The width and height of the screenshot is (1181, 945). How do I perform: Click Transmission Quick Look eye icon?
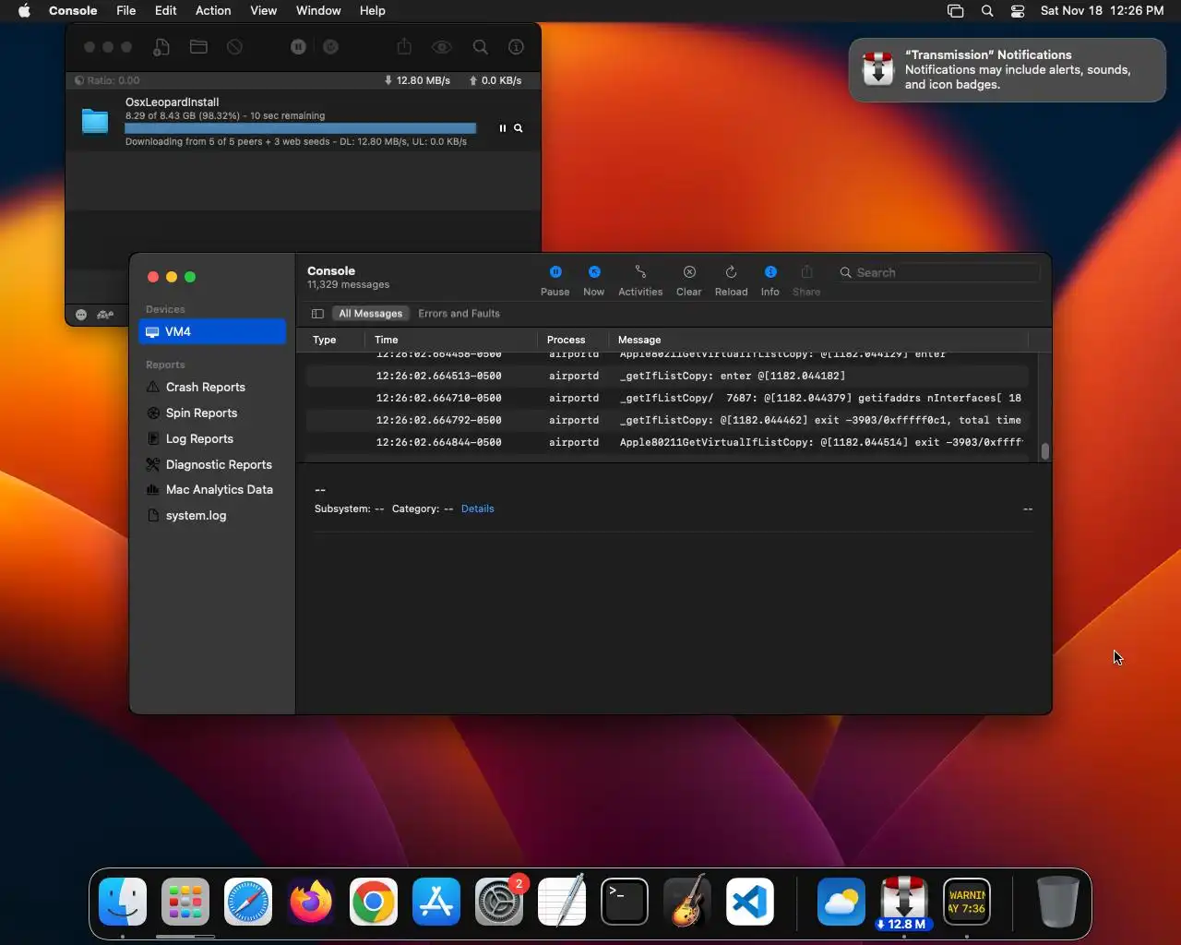pos(442,47)
